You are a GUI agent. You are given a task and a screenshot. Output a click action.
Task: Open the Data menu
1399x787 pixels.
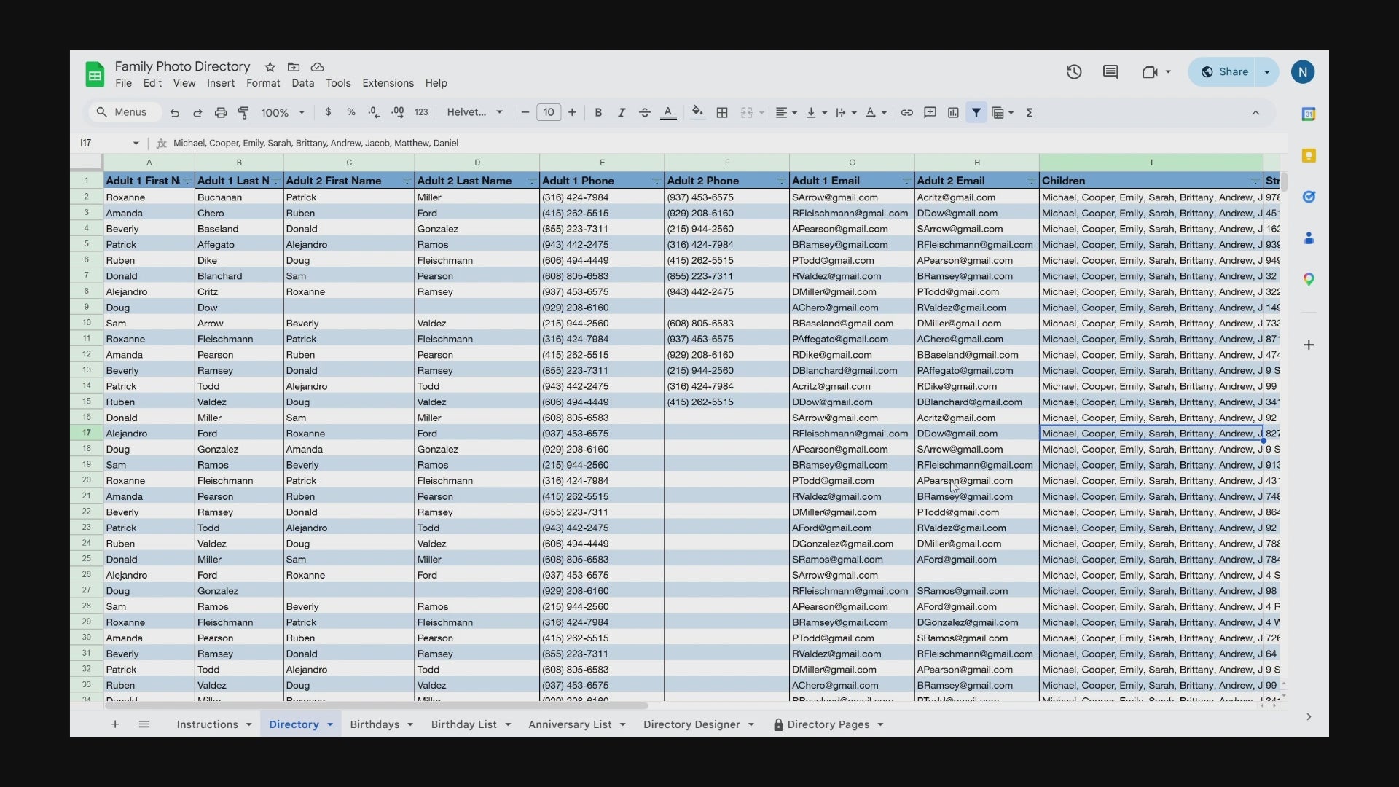tap(303, 83)
